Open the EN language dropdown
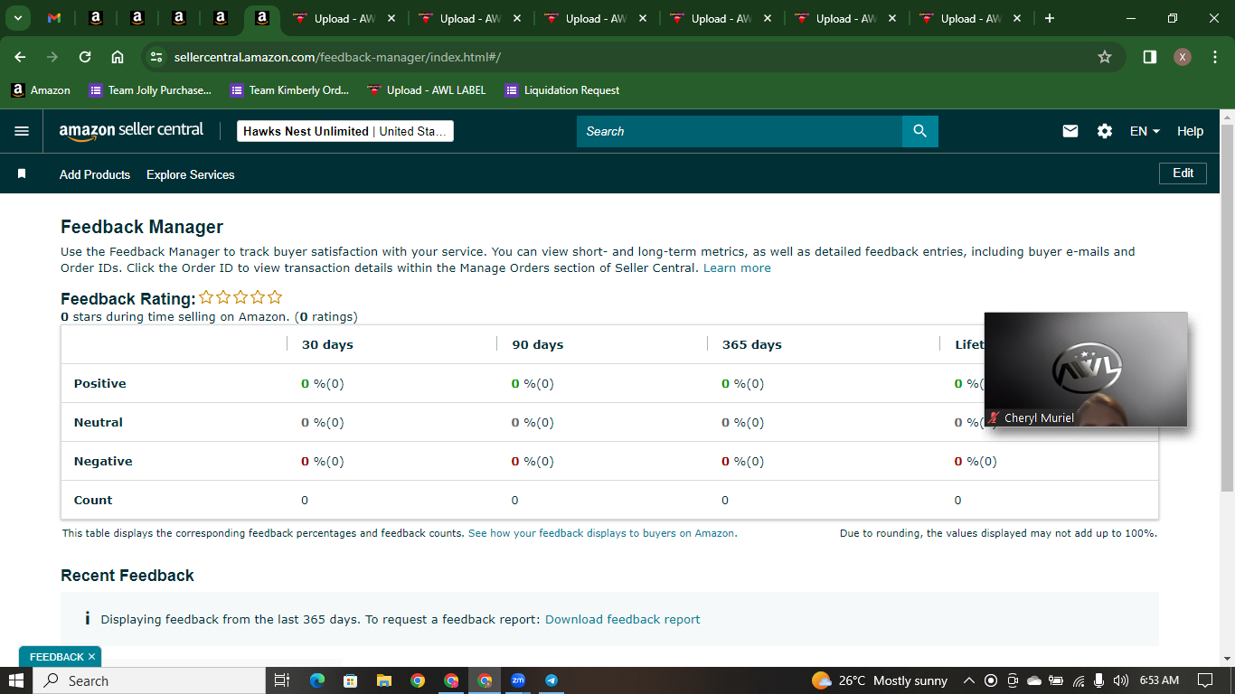Viewport: 1235px width, 694px height. (1145, 131)
